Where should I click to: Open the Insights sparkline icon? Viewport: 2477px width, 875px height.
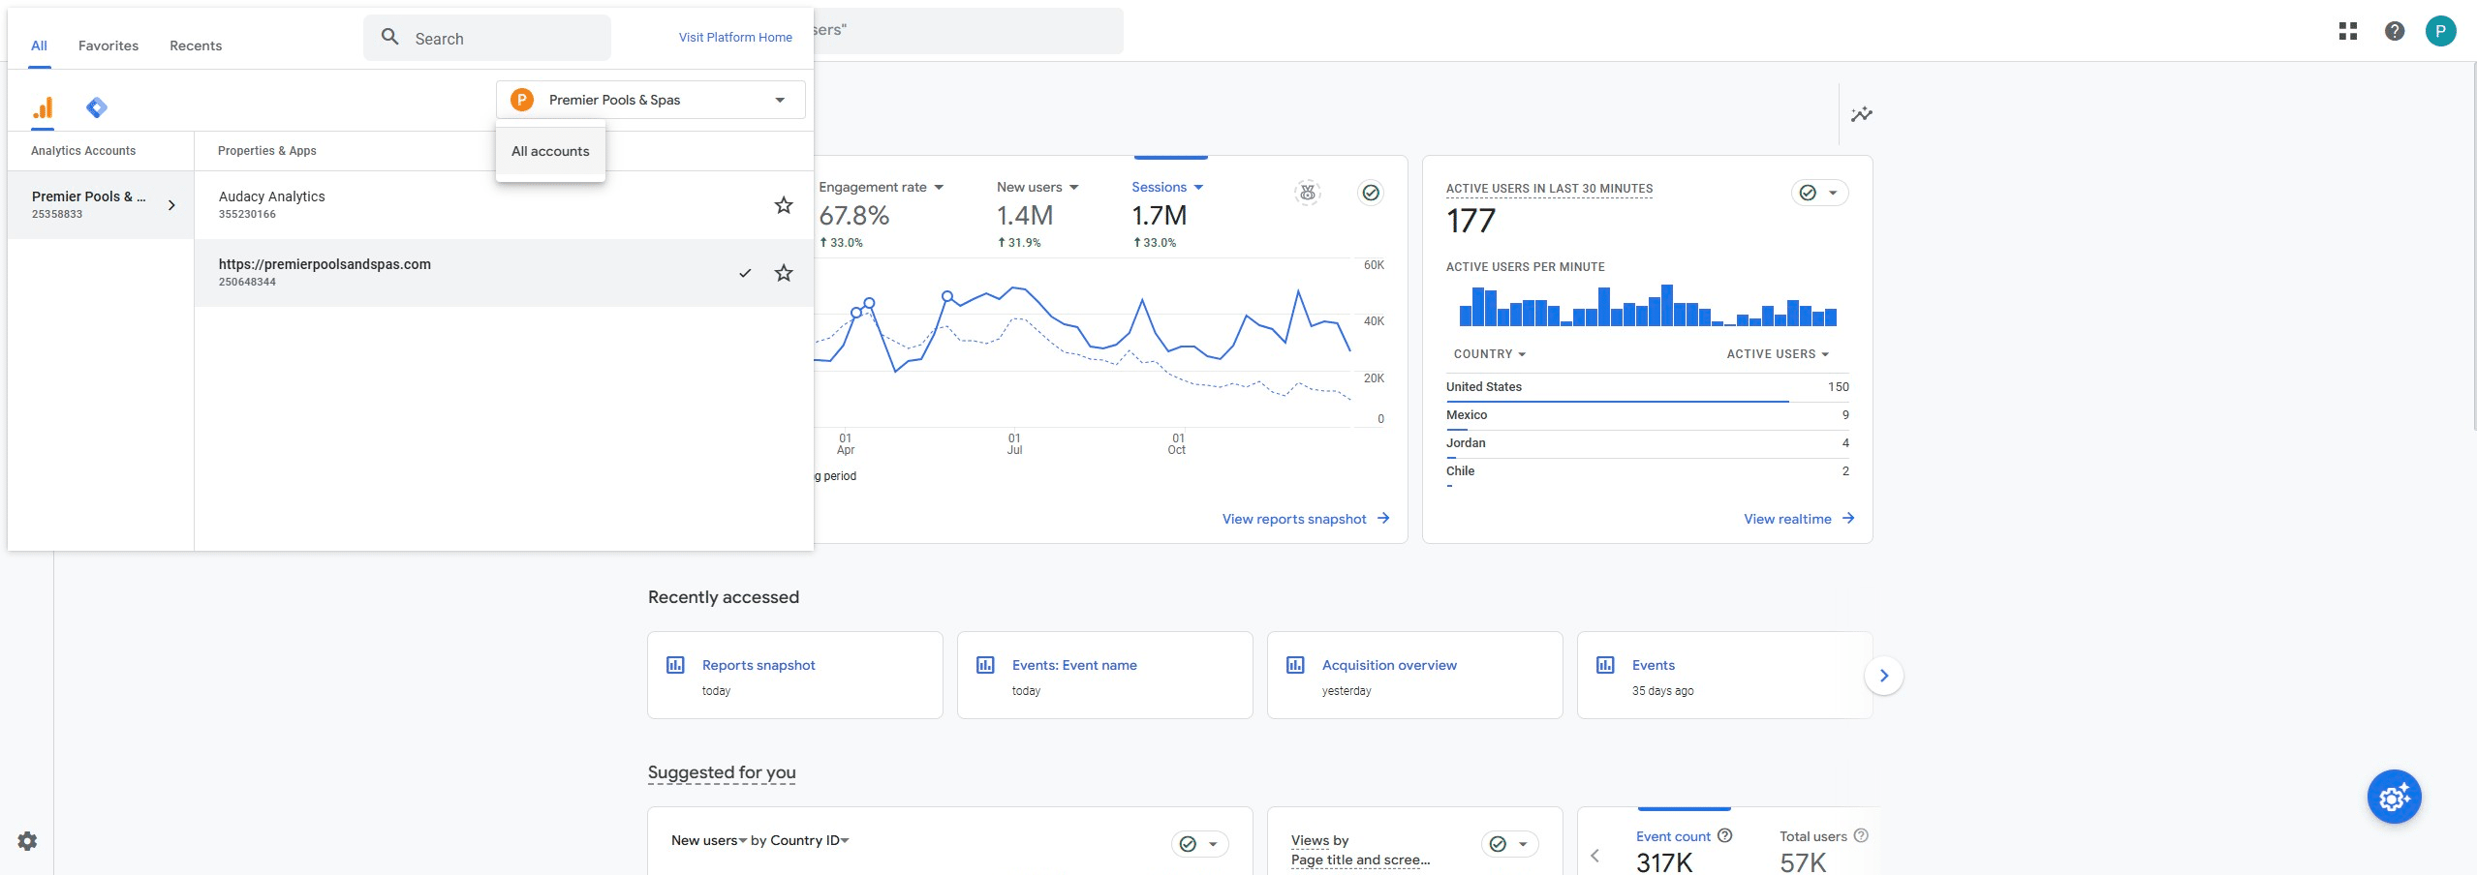click(x=1861, y=114)
